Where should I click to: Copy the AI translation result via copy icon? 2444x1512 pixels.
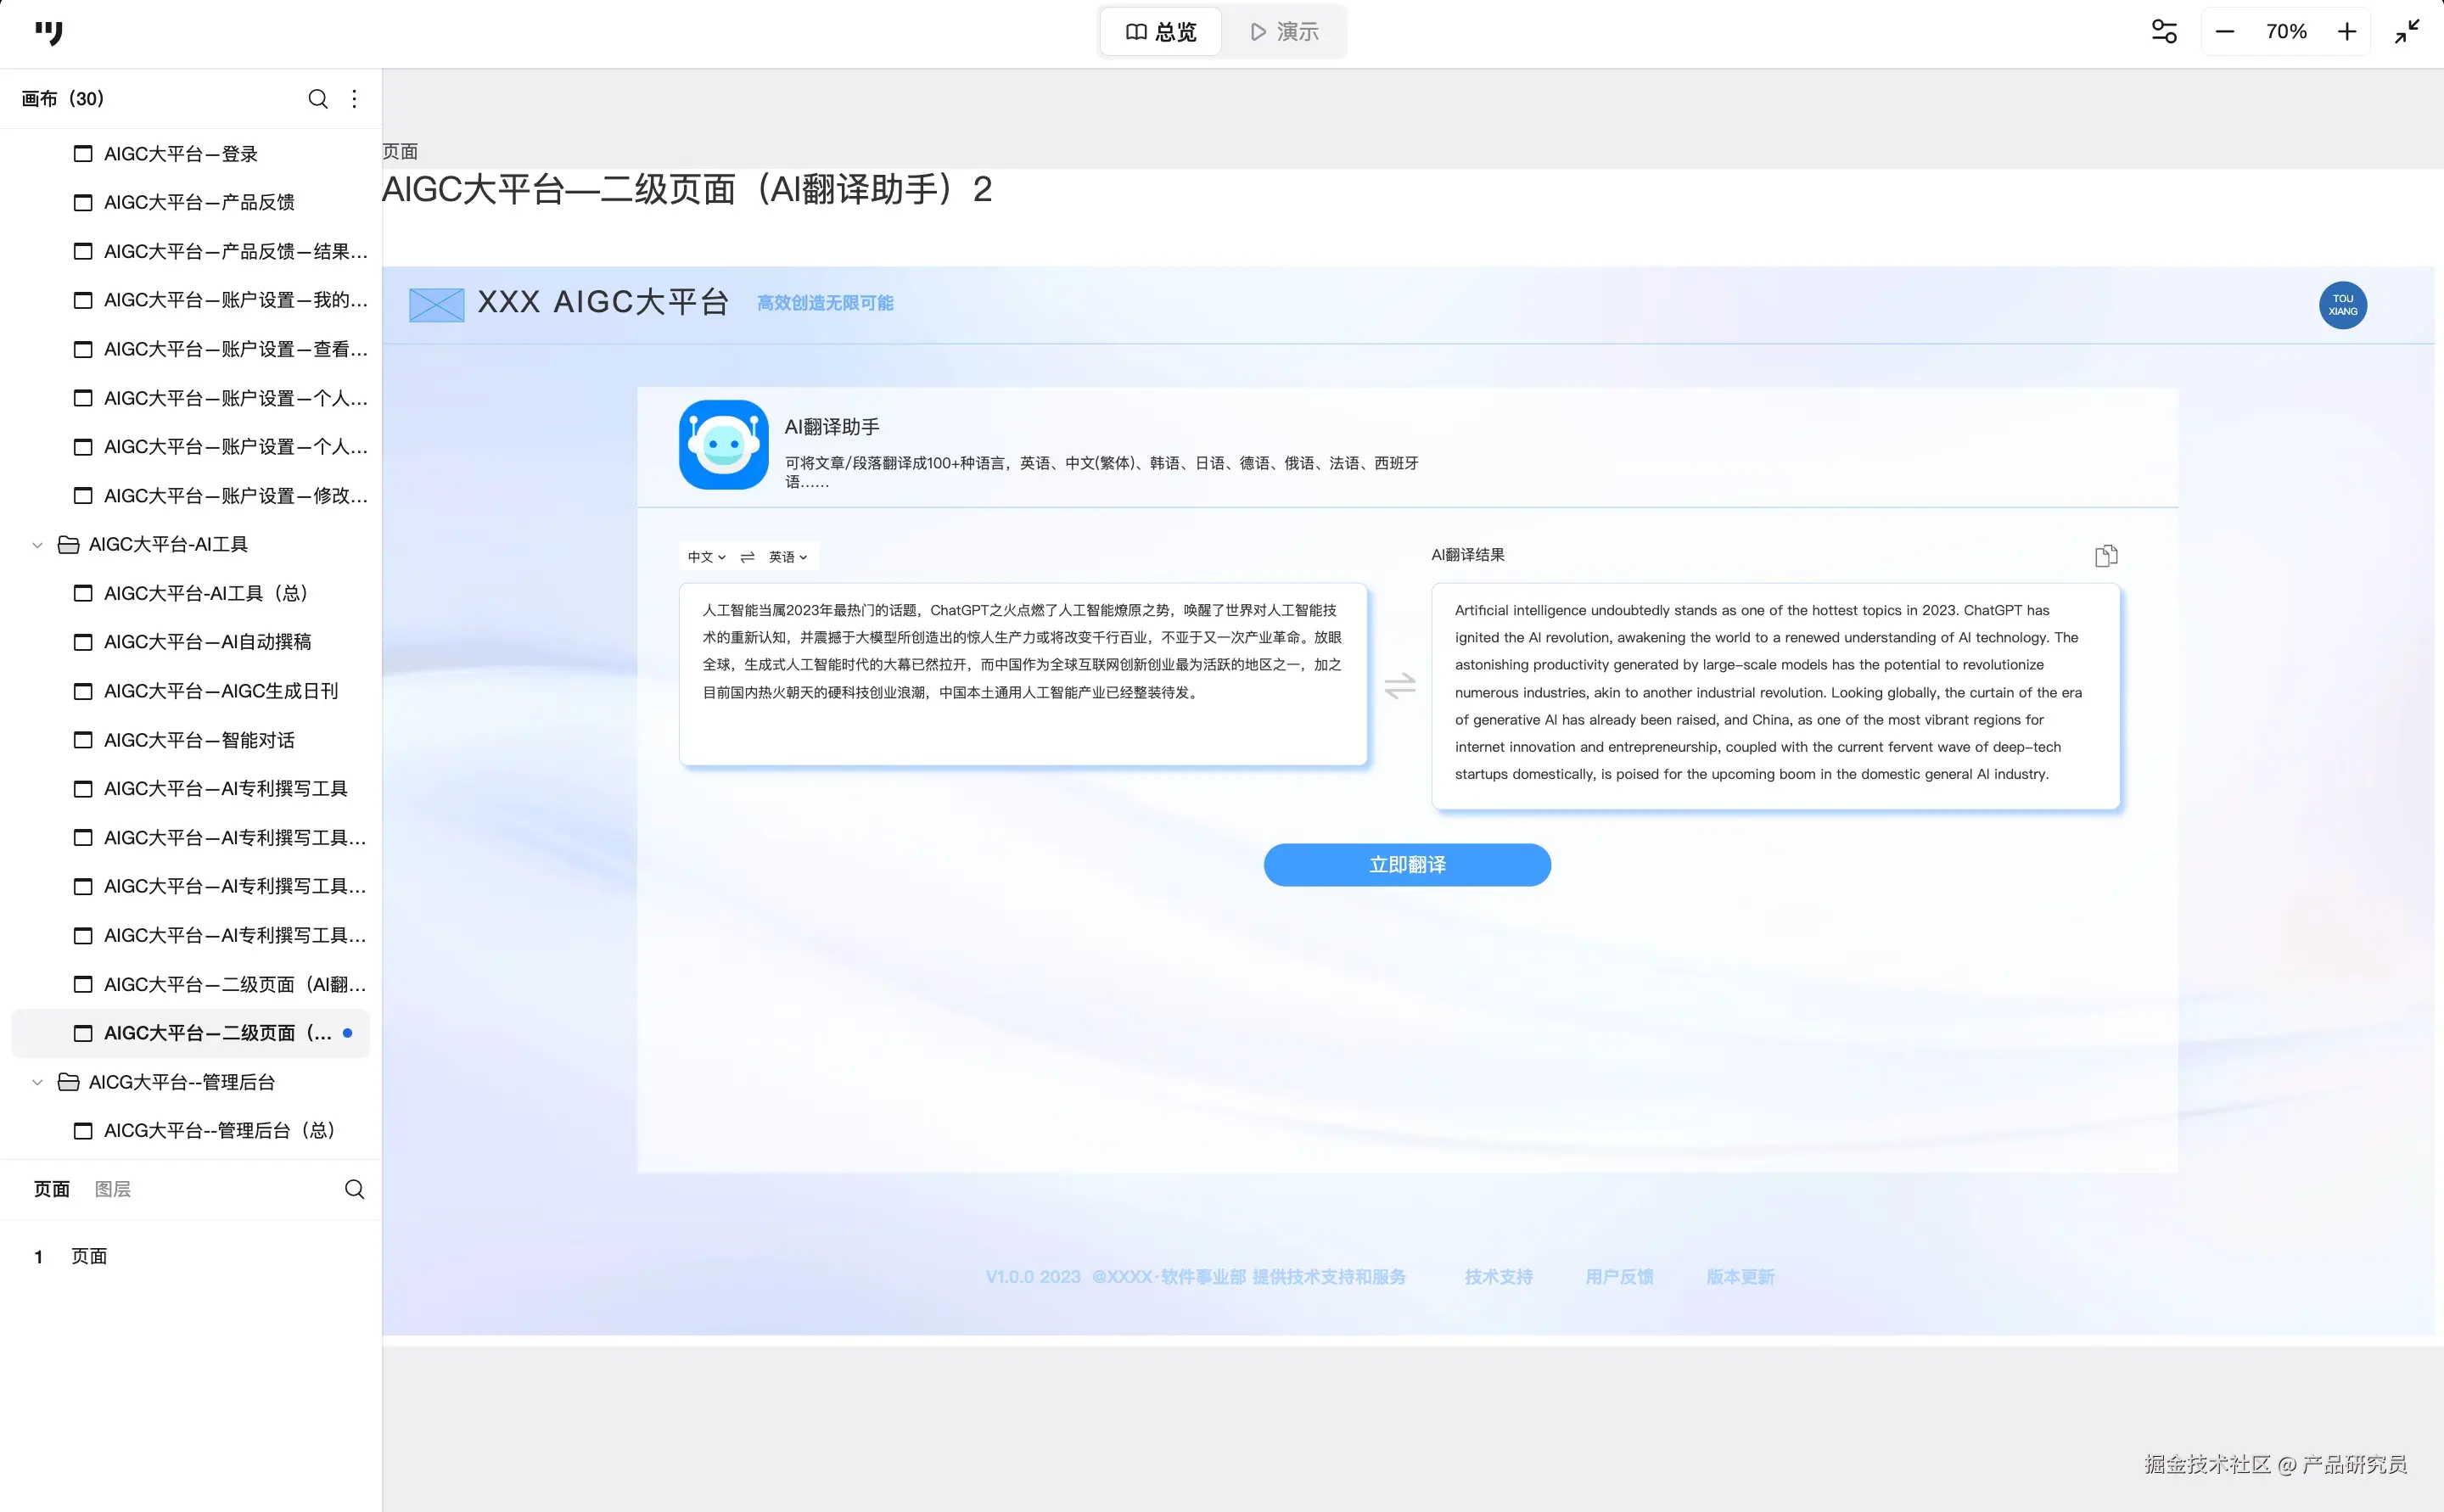tap(2105, 556)
